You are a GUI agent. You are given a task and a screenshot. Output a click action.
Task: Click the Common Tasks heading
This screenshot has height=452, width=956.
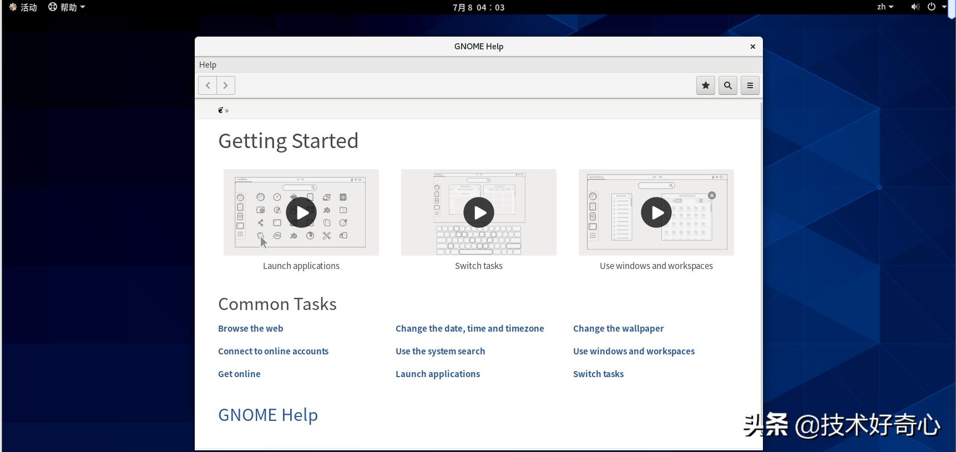277,304
